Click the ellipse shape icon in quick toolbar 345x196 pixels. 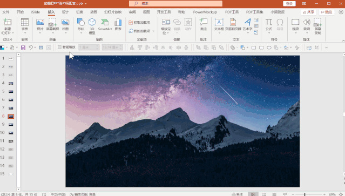[269, 48]
